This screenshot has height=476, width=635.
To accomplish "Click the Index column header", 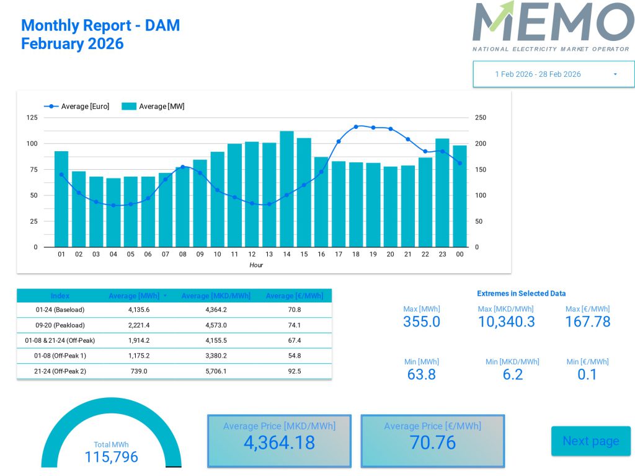I will tap(60, 296).
